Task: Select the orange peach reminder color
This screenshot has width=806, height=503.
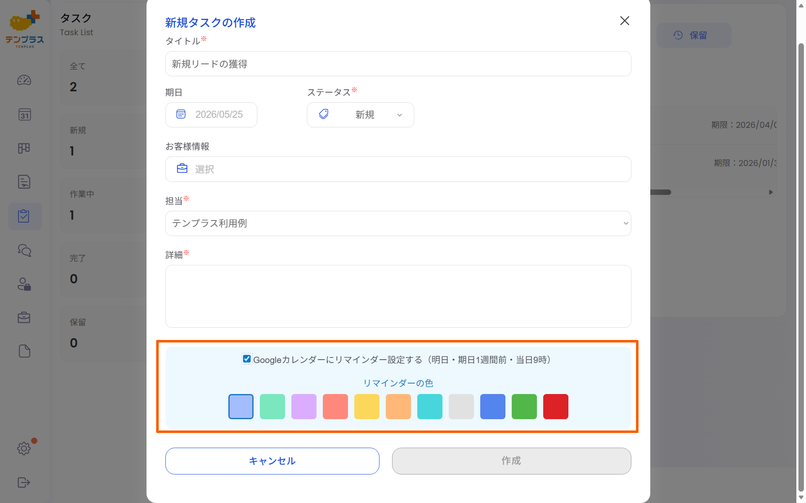Action: click(x=398, y=407)
